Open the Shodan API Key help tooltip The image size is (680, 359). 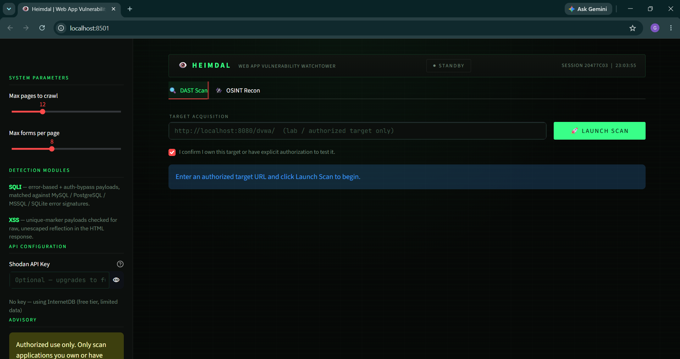tap(120, 264)
